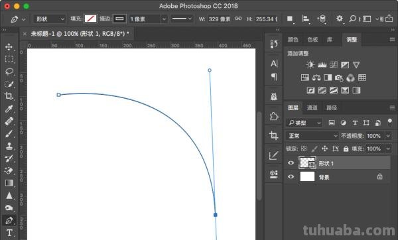Add Color Lookup grid adjustment
The height and width of the screenshot is (240, 398).
pyautogui.click(x=362, y=78)
